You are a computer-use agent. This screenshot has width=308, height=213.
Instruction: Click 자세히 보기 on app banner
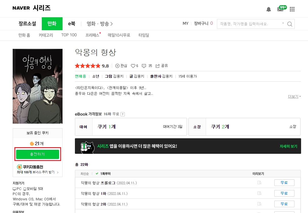pos(288,146)
